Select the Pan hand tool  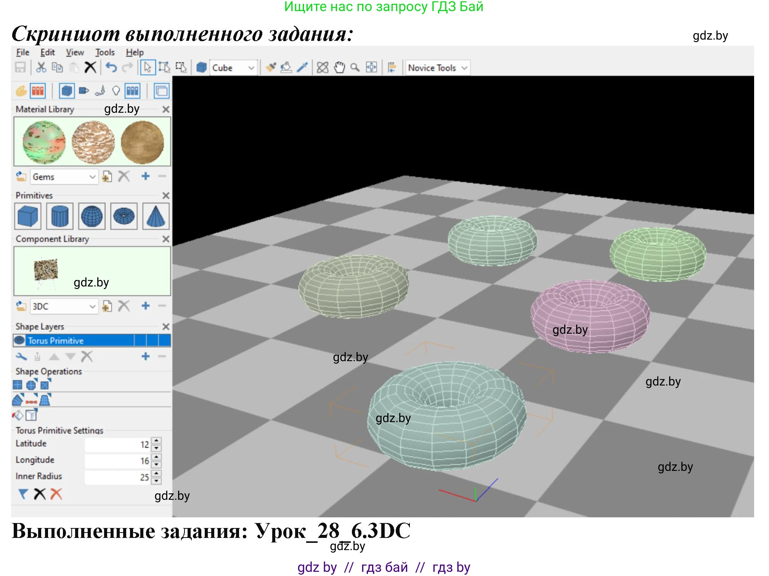click(339, 68)
